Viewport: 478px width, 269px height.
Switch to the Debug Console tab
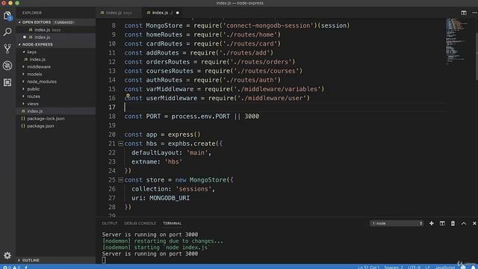pos(140,223)
